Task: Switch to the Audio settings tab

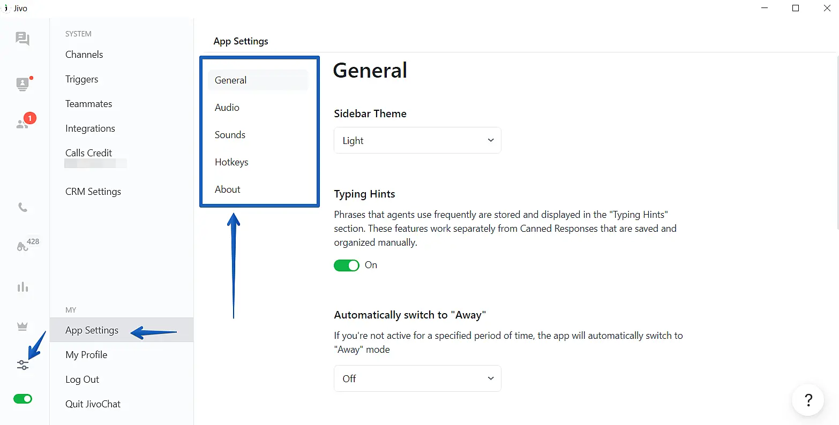Action: tap(227, 108)
